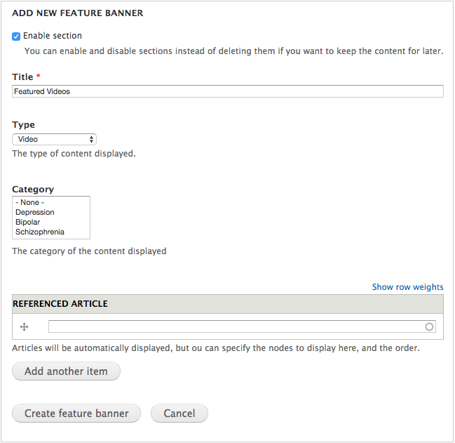Screen dimensions: 455x443
Task: Select '- None -' in Category list
Action: (x=29, y=202)
